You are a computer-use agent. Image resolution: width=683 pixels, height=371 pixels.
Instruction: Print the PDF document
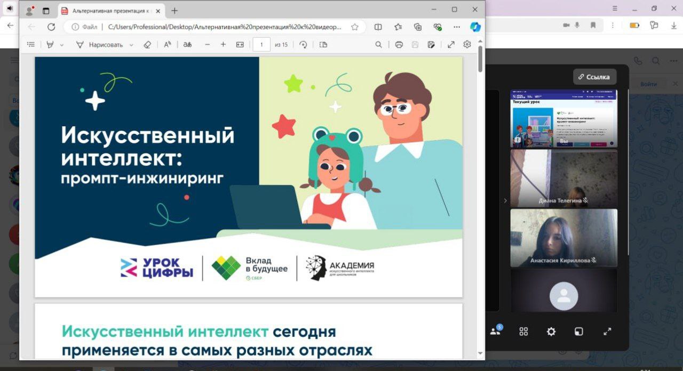click(399, 45)
